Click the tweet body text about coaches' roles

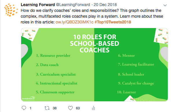pos(92,16)
